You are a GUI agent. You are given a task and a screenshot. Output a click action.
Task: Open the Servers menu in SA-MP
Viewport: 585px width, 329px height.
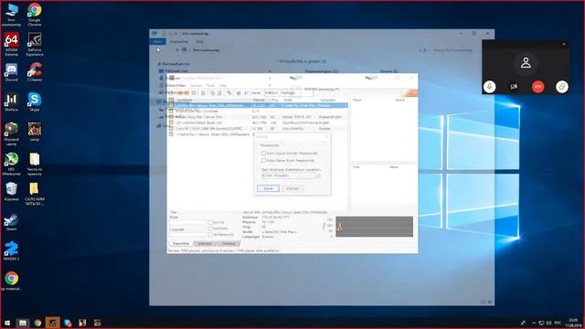(x=197, y=85)
